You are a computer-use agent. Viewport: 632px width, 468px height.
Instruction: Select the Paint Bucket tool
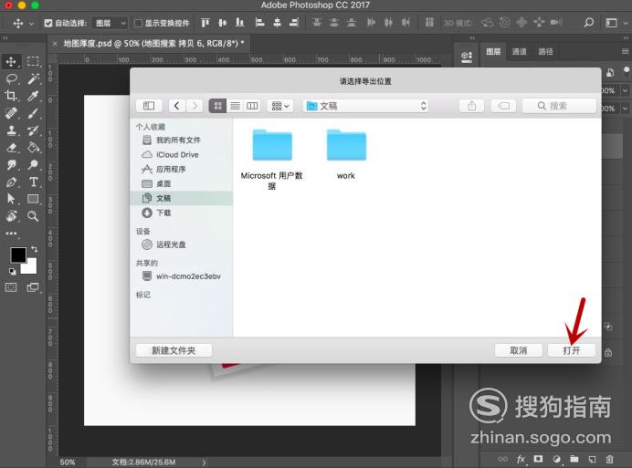[x=33, y=148]
